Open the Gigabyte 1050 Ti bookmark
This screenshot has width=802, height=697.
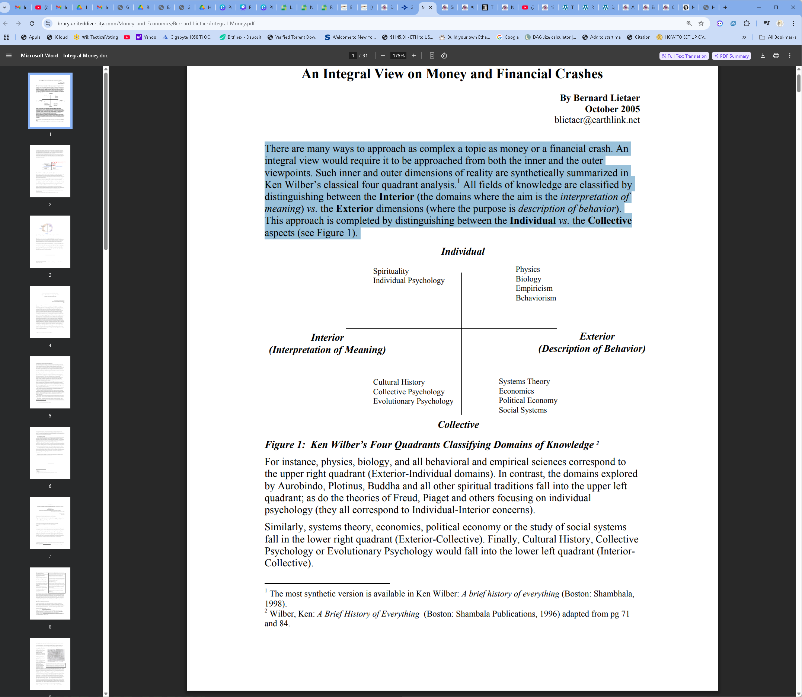tap(188, 37)
